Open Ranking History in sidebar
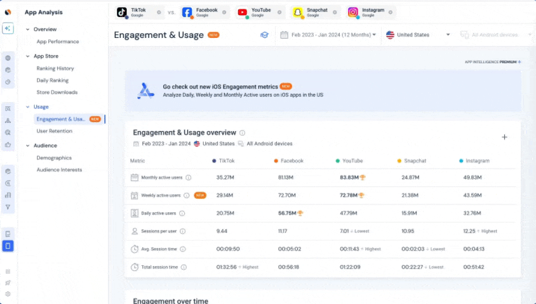Viewport: 536px width, 304px height. 55,68
